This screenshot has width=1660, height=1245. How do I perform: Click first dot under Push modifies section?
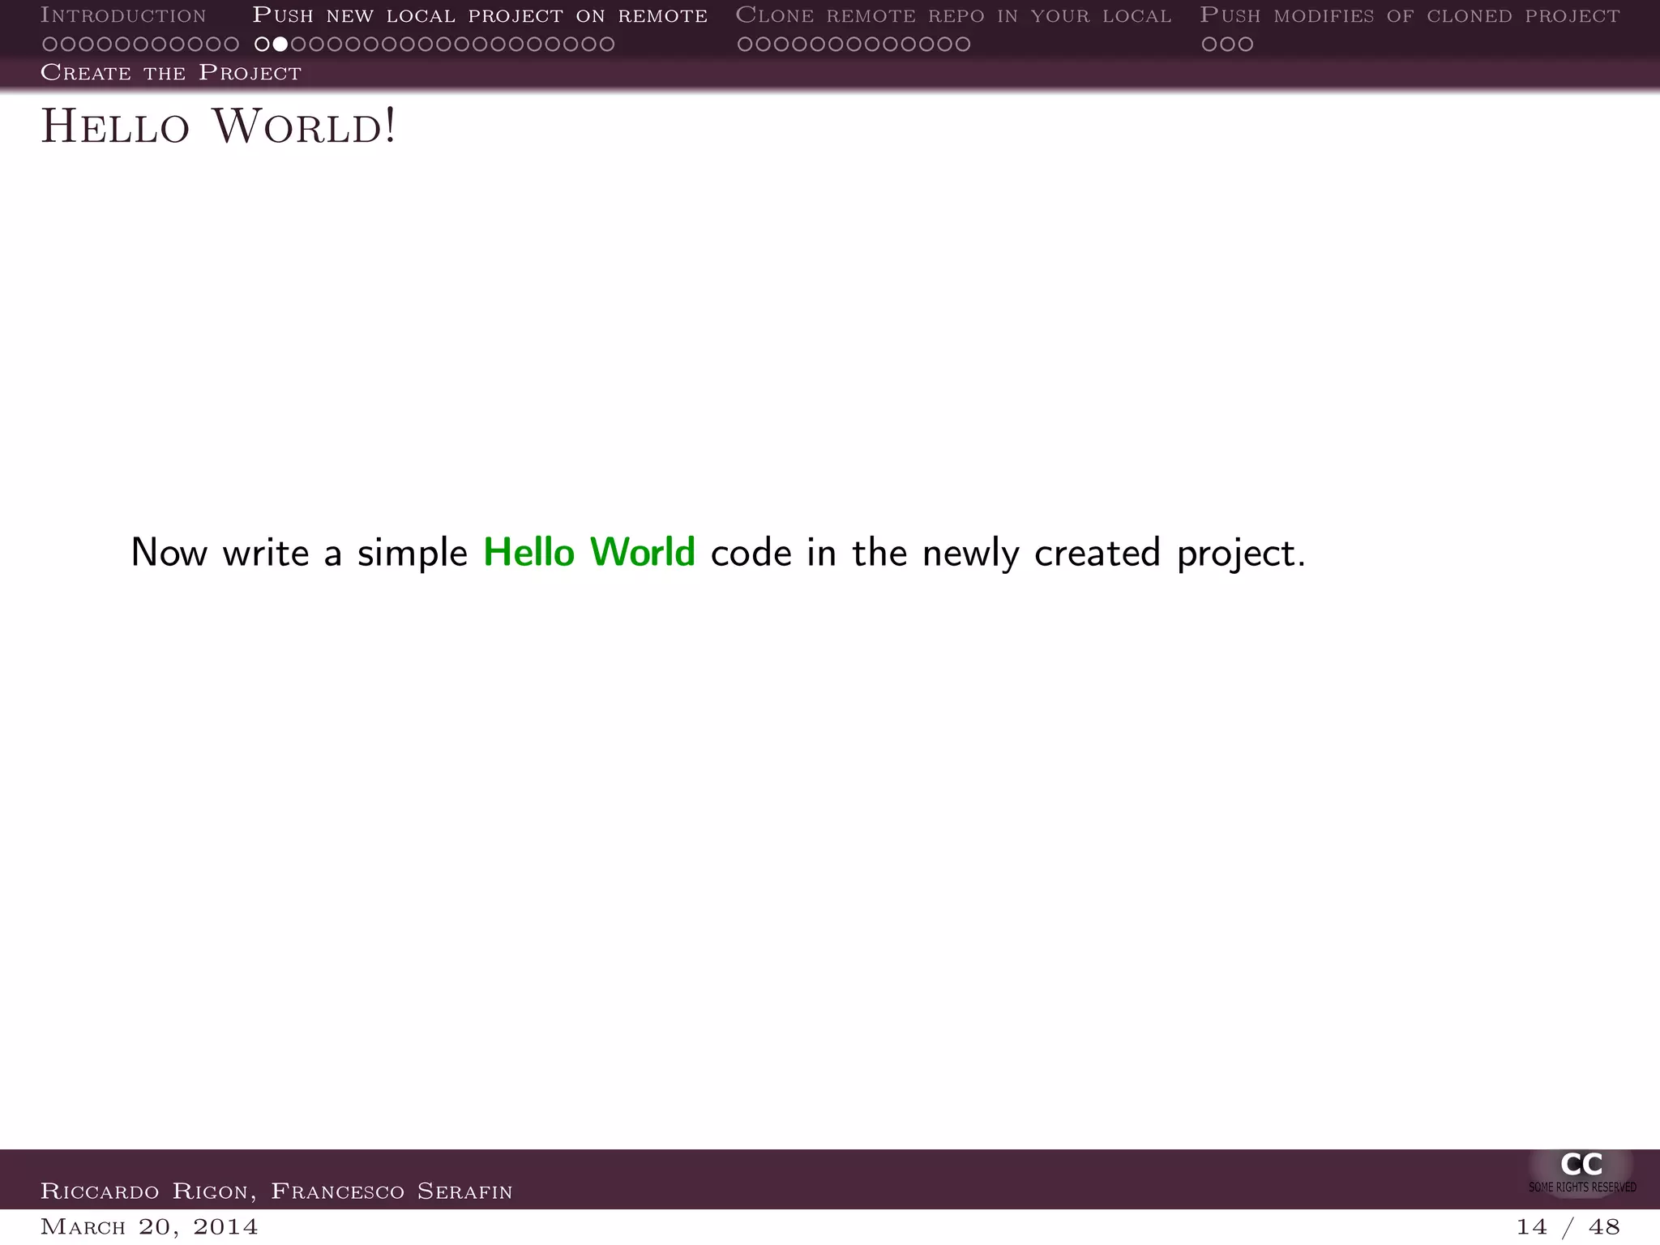coord(1209,45)
